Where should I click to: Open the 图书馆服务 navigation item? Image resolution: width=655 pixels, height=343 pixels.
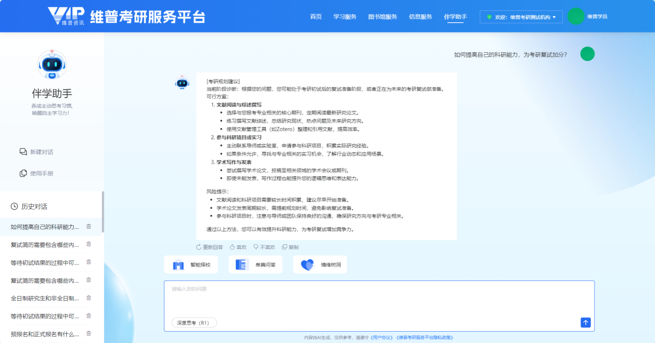tap(383, 17)
